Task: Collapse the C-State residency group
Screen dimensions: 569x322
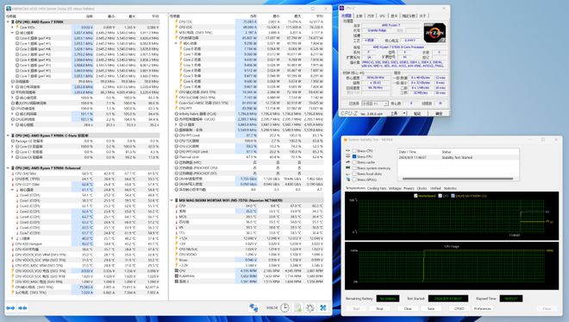Action: [x=8, y=136]
